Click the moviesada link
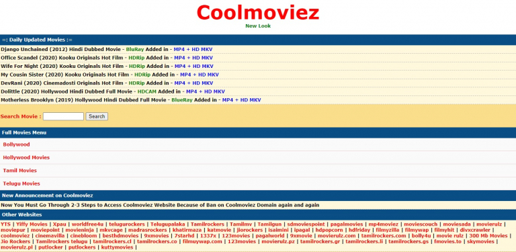The image size is (516, 252). (x=457, y=224)
